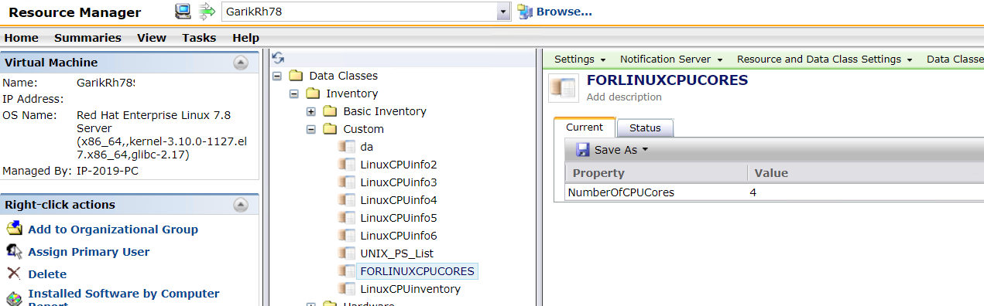
Task: Collapse the Right-click actions panel
Action: [x=241, y=205]
